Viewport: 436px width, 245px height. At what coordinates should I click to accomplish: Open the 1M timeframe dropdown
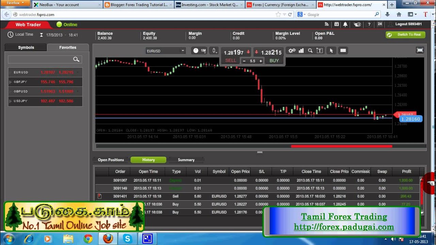[x=203, y=51]
